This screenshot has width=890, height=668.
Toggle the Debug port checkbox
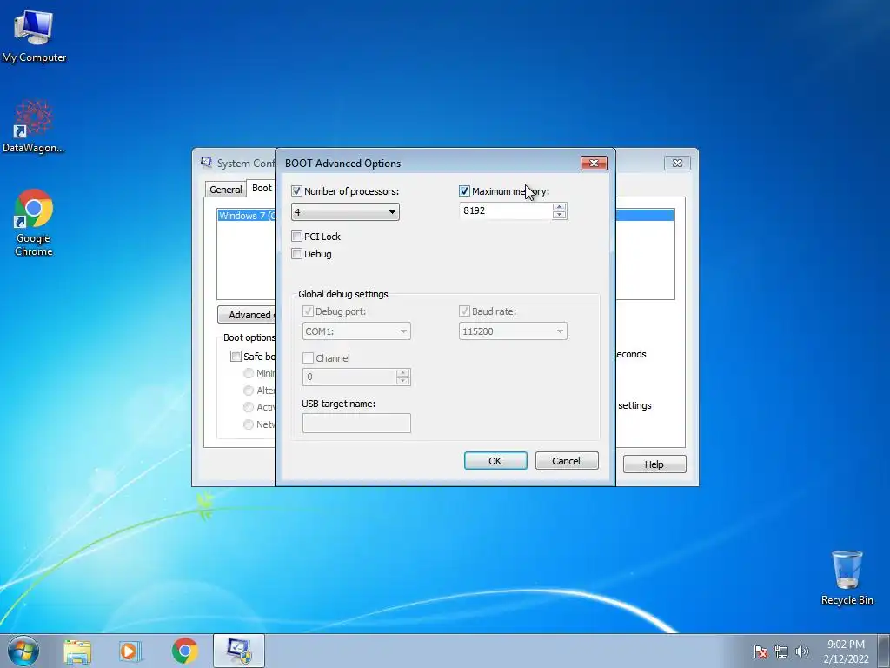309,311
